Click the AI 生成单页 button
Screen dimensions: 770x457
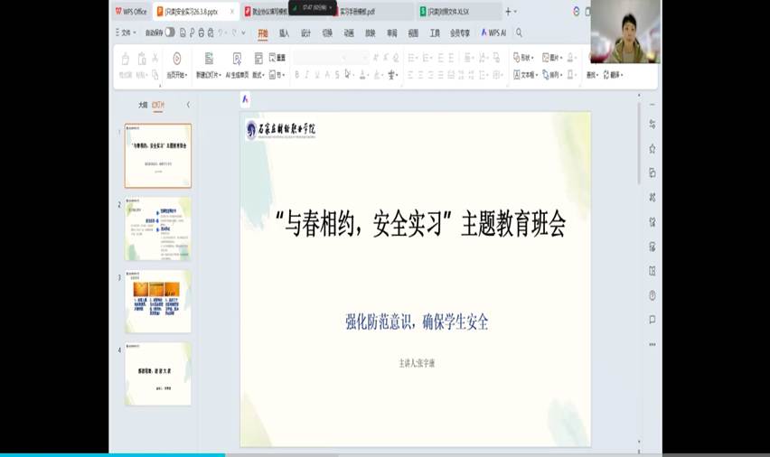click(237, 64)
